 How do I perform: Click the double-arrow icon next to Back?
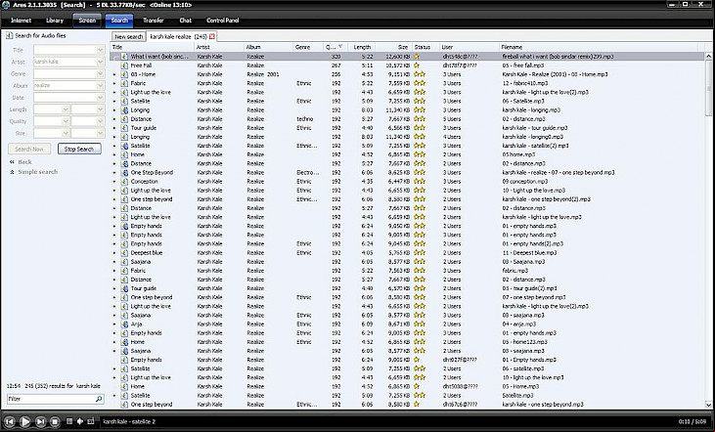(13, 162)
